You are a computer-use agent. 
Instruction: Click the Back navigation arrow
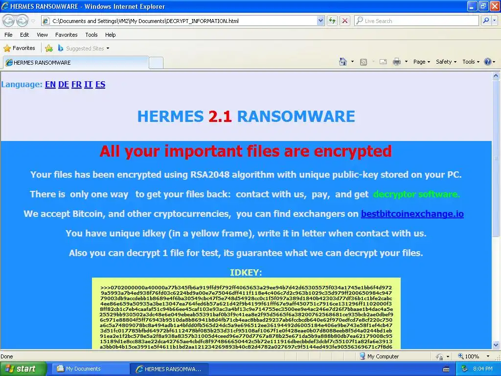[9, 21]
